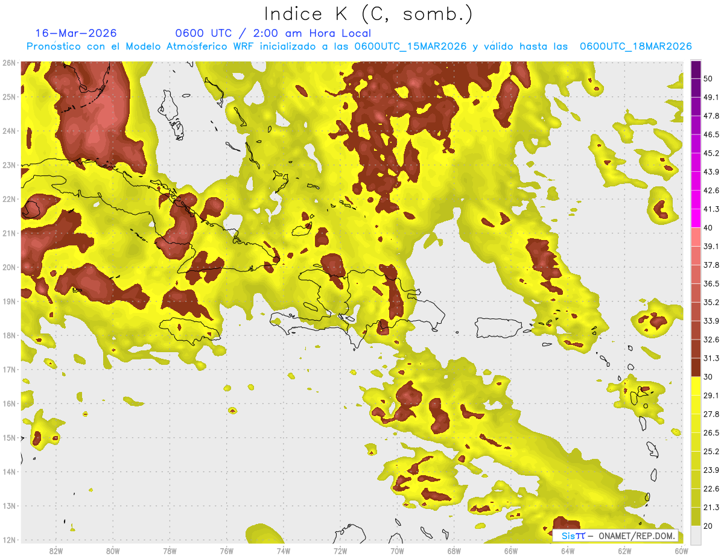Click the "78W" longitude label

point(170,551)
